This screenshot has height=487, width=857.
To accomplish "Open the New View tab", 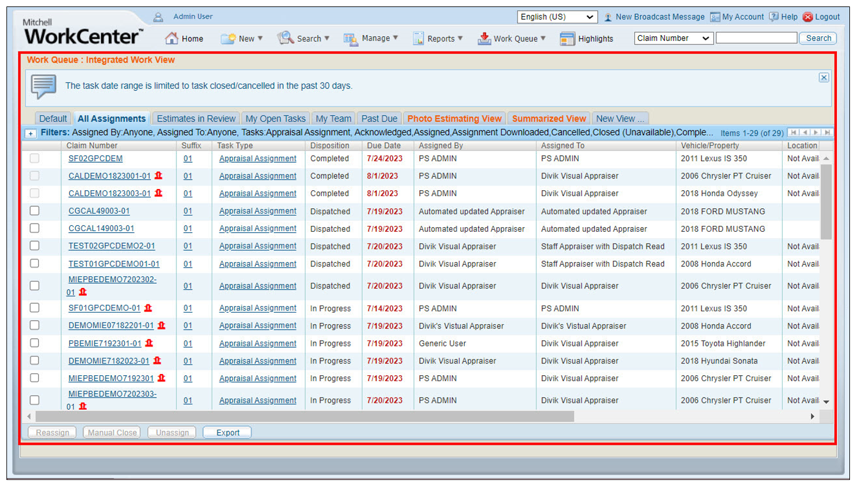I will click(620, 118).
